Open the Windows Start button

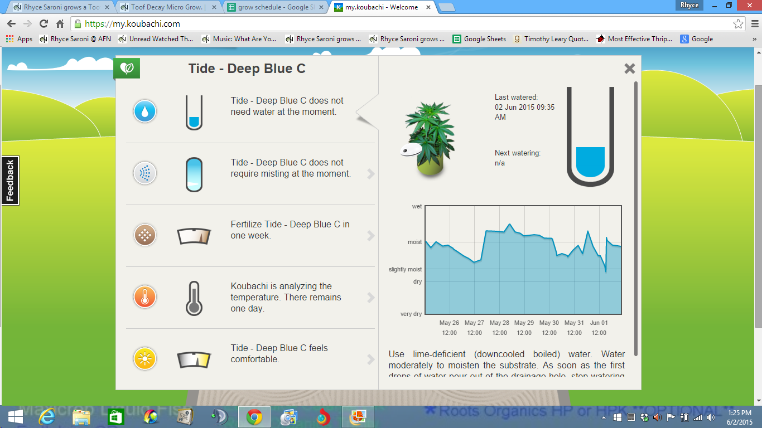coord(15,417)
